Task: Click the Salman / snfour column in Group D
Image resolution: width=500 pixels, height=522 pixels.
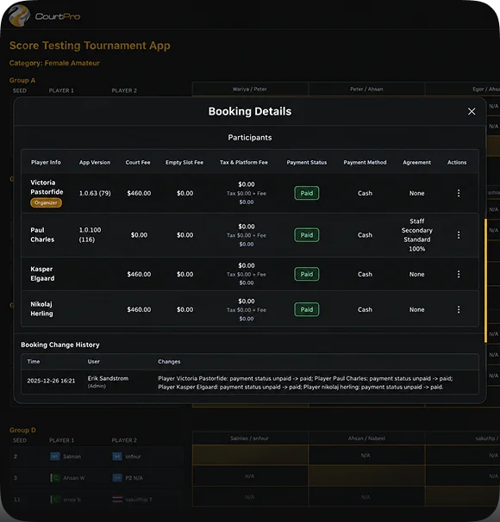Action: (x=249, y=438)
